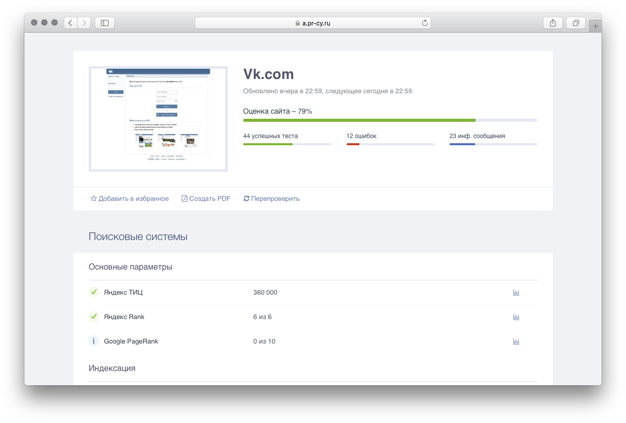
Task: Minimize the Safari window
Action: coord(44,22)
